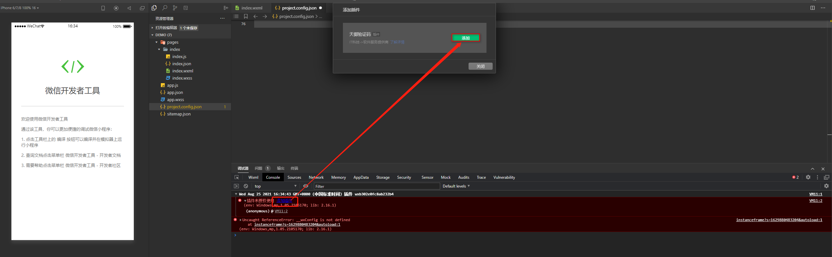The width and height of the screenshot is (832, 257).
Task: Click the green 添加 button in plugin dialog
Action: coord(466,38)
